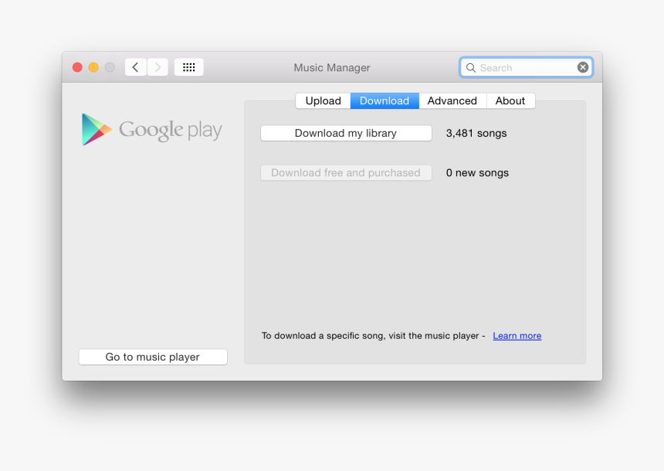The width and height of the screenshot is (664, 471).
Task: Click the magnifying glass in the search field
Action: tap(471, 67)
